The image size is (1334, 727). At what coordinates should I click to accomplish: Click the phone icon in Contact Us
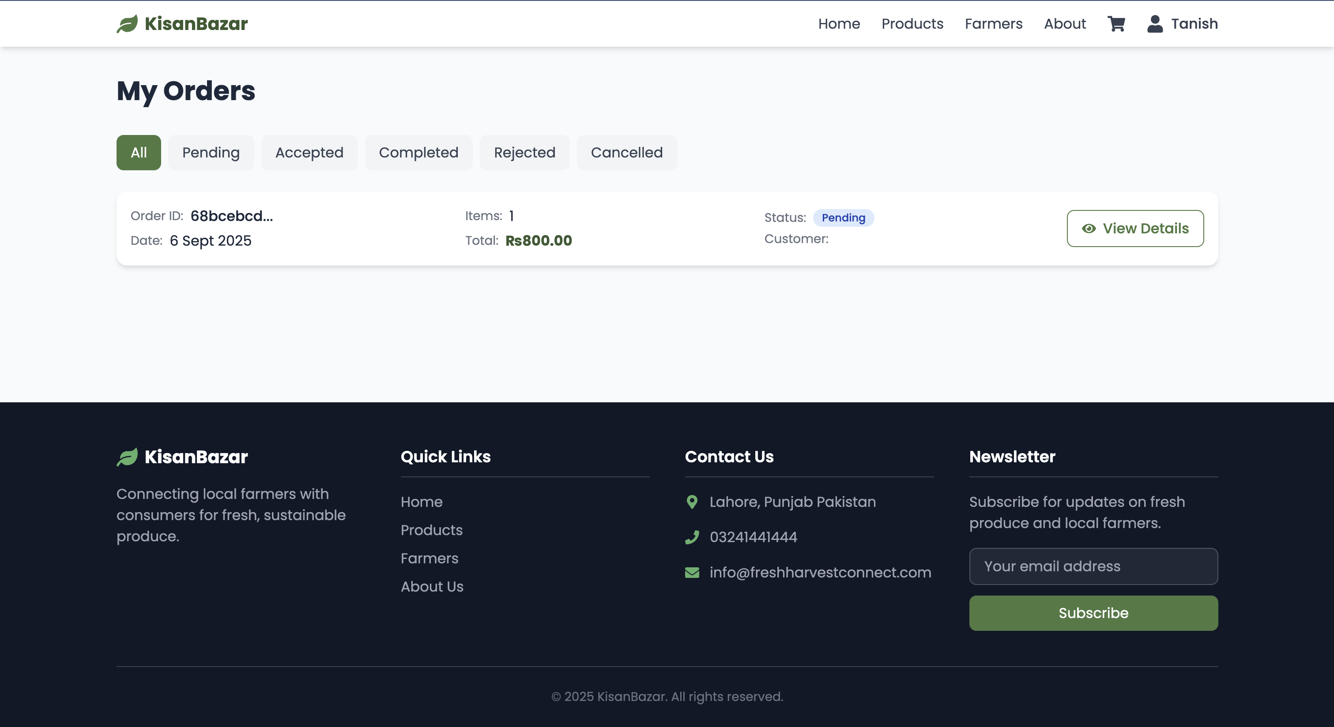point(692,537)
